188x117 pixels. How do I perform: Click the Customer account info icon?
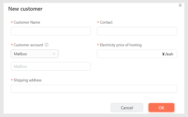(x=47, y=45)
